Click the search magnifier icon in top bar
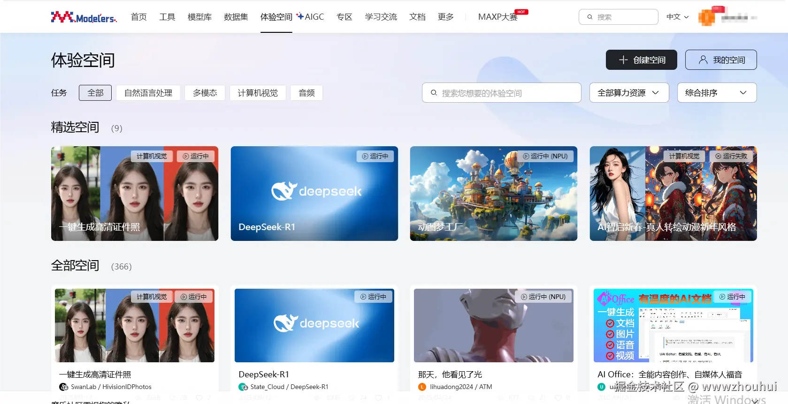This screenshot has width=788, height=404. click(x=590, y=17)
